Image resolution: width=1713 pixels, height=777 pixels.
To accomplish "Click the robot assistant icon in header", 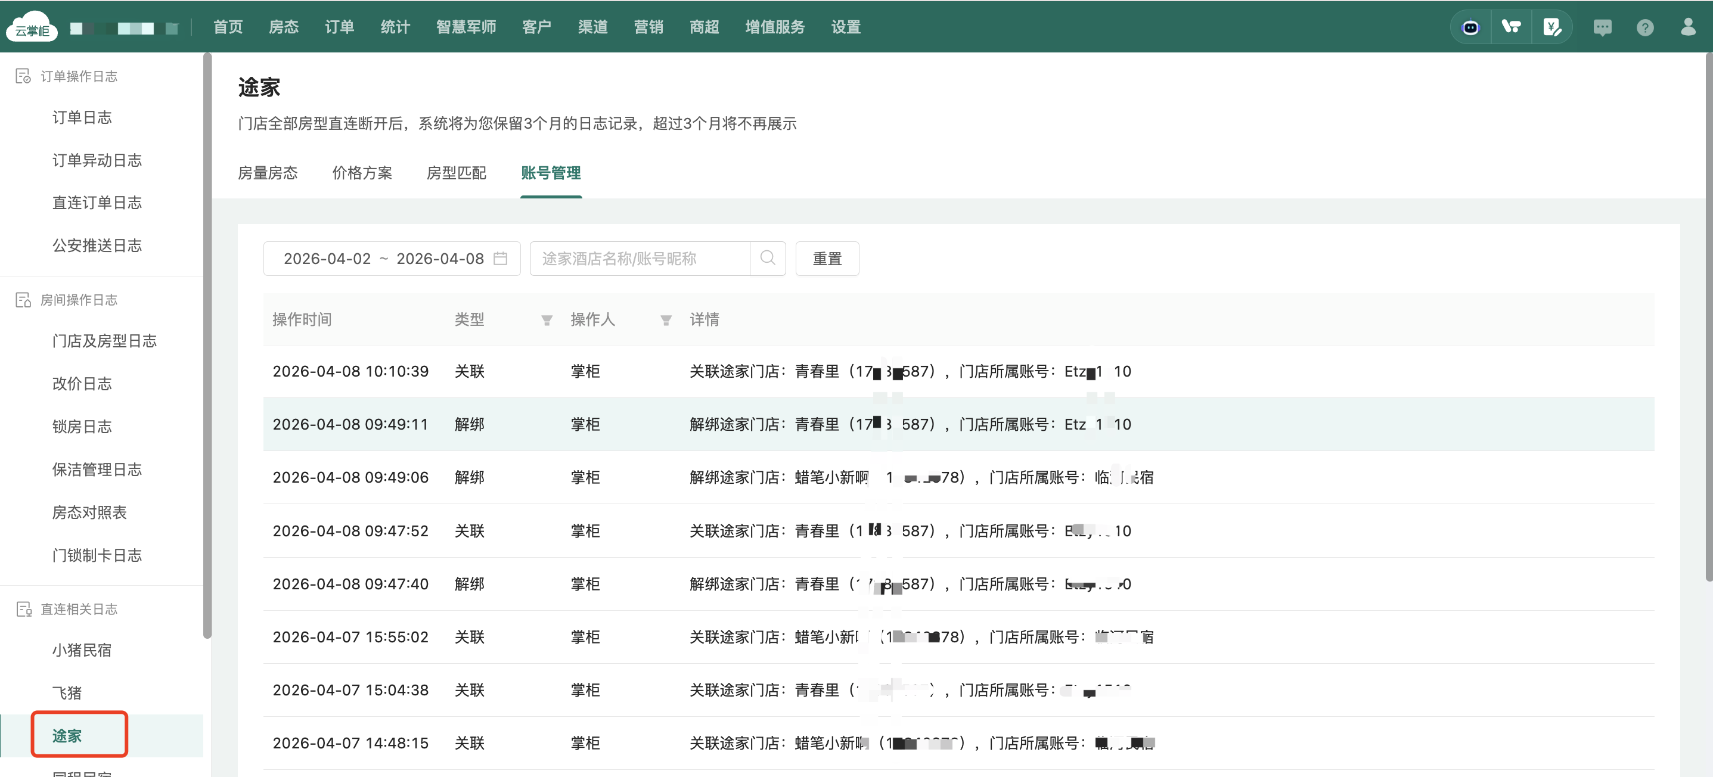I will [x=1470, y=27].
